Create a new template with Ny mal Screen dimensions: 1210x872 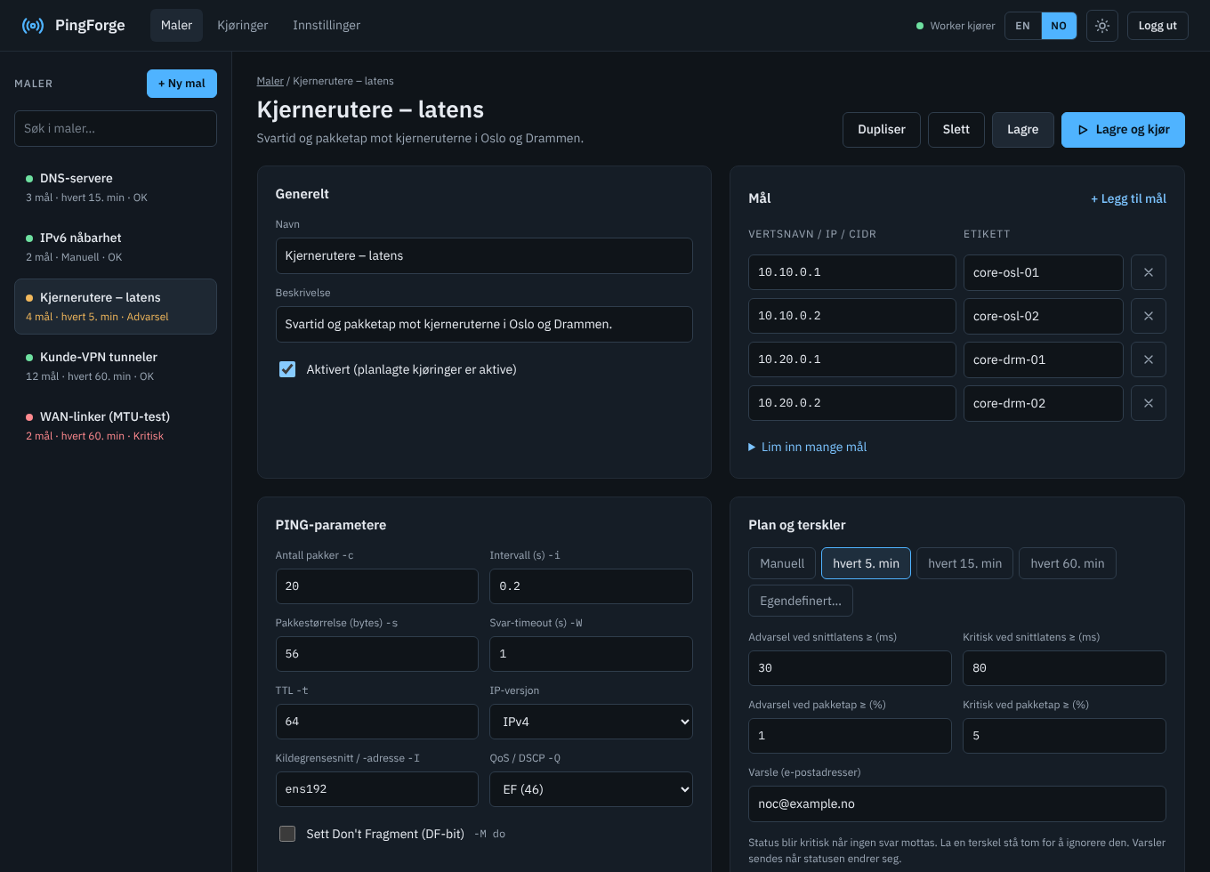[181, 84]
